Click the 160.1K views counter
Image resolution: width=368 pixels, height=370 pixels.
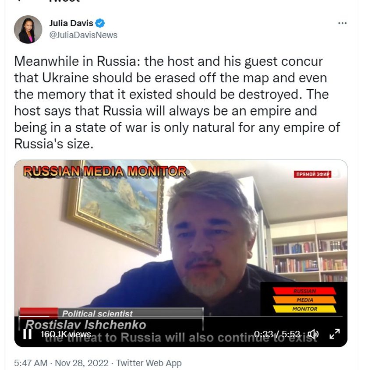(66, 334)
